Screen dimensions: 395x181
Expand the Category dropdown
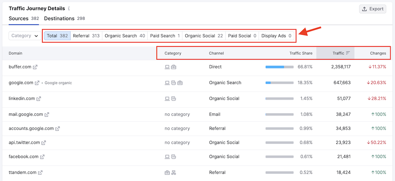pyautogui.click(x=24, y=36)
